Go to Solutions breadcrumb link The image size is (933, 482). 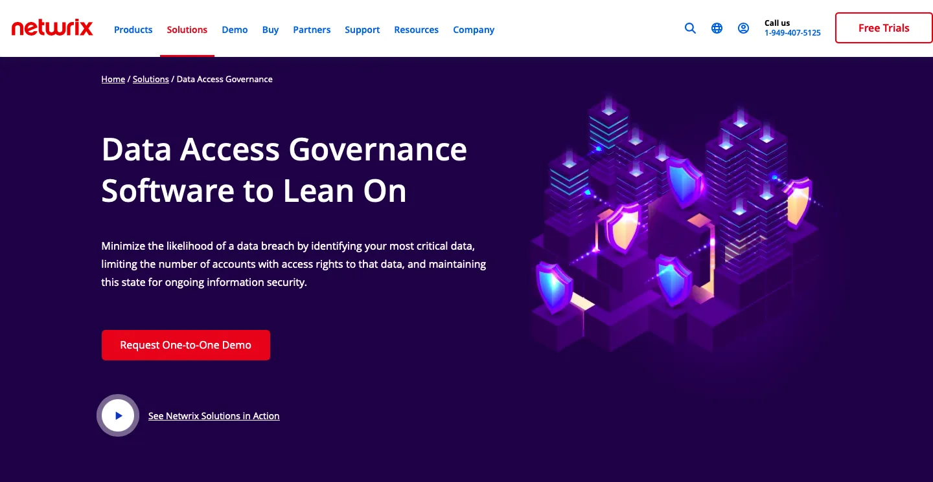(151, 79)
